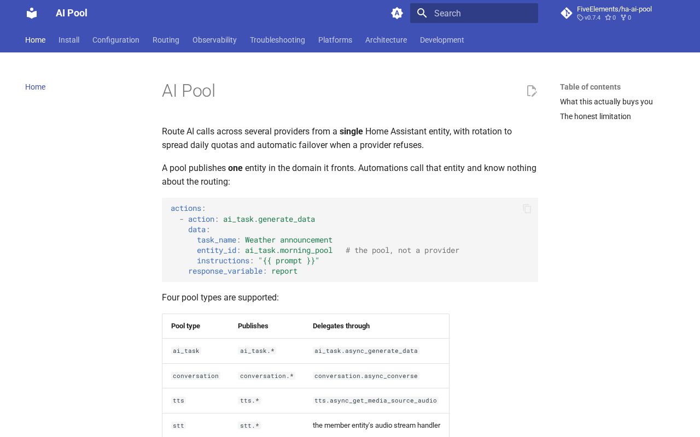
Task: Click the Home link in the left sidebar
Action: point(35,87)
